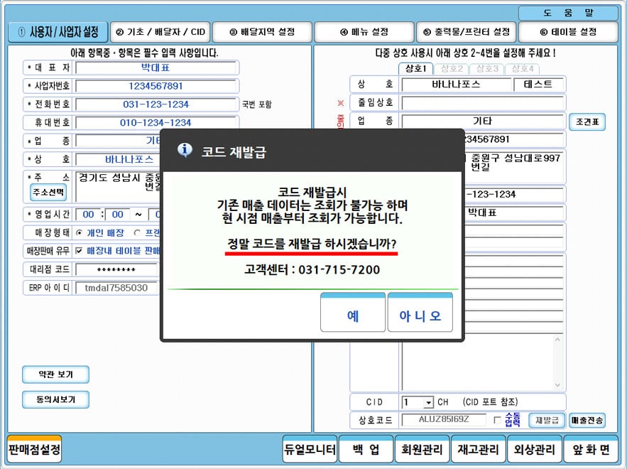Click the info icon in the dialog title
Image resolution: width=627 pixels, height=469 pixels.
tap(185, 150)
